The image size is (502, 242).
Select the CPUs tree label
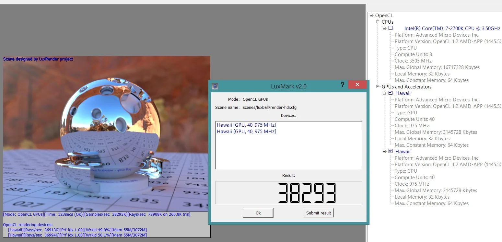click(388, 22)
